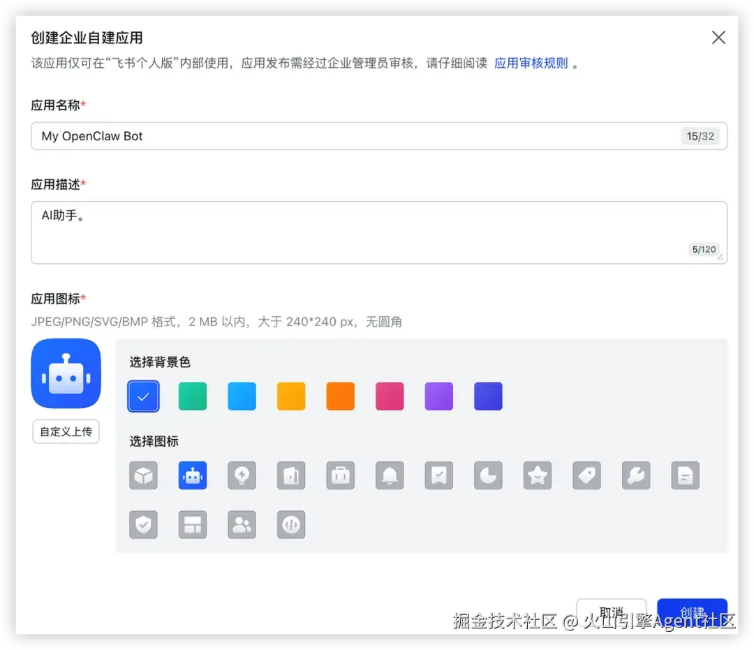This screenshot has height=650, width=754.
Task: Select the robot app icon
Action: pos(193,475)
